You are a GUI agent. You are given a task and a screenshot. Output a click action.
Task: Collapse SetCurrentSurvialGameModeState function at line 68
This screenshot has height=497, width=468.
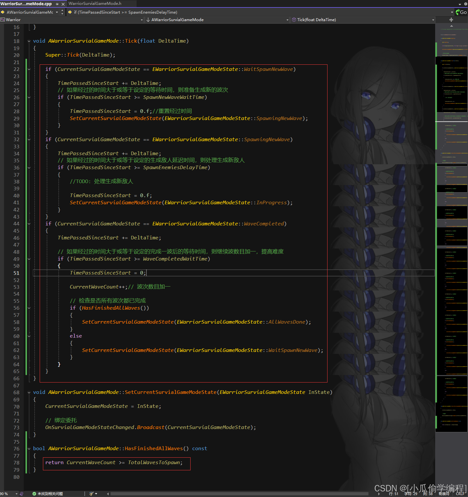(29, 392)
